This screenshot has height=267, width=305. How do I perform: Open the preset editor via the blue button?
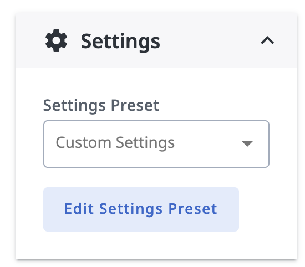click(141, 209)
